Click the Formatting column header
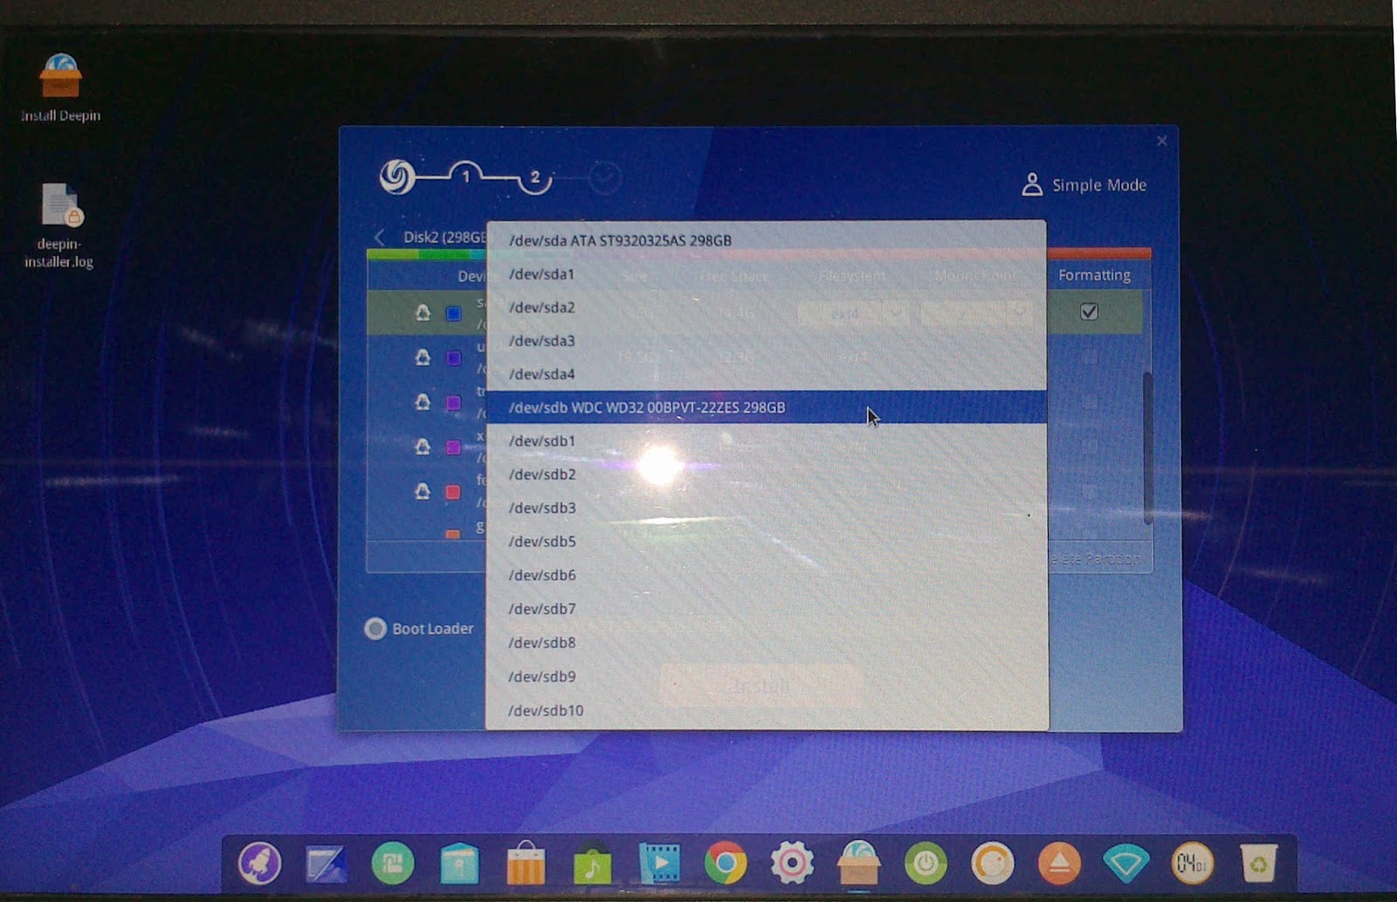Screen dimensions: 1397x902 pos(1094,275)
